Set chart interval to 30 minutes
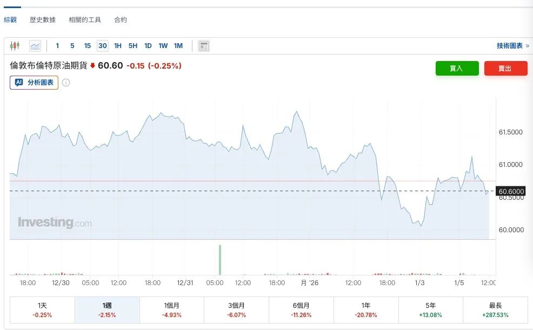The image size is (533, 330). pyautogui.click(x=102, y=46)
